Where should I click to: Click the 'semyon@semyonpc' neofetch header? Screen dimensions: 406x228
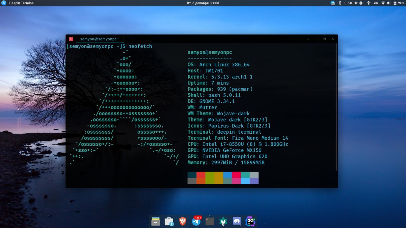point(210,52)
